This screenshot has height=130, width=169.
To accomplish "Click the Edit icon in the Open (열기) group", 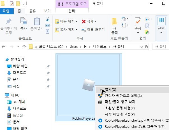I will pyautogui.click(x=147, y=26).
